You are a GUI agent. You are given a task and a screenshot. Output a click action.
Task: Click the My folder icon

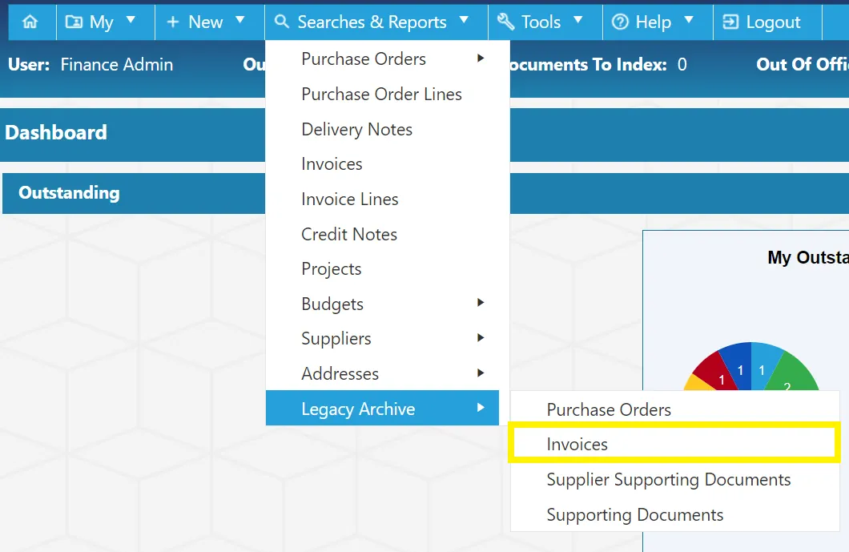(x=74, y=22)
